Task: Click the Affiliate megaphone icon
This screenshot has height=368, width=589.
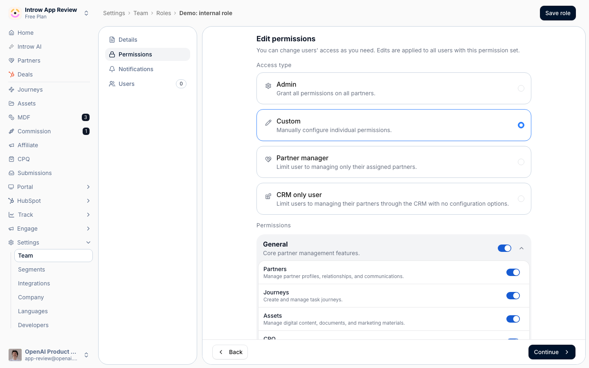Action: (11, 145)
